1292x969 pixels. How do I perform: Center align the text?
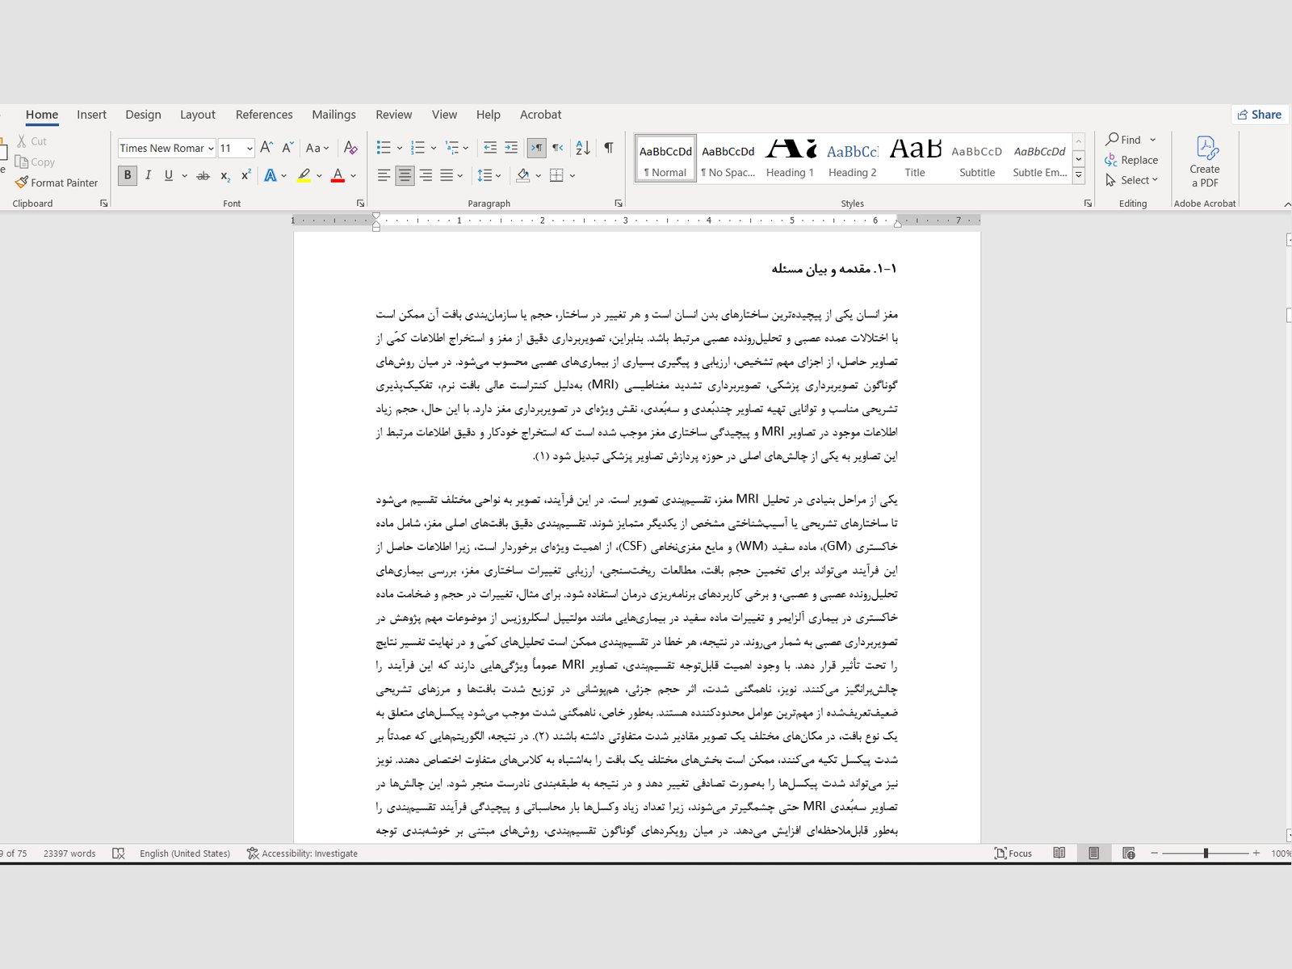(x=405, y=175)
